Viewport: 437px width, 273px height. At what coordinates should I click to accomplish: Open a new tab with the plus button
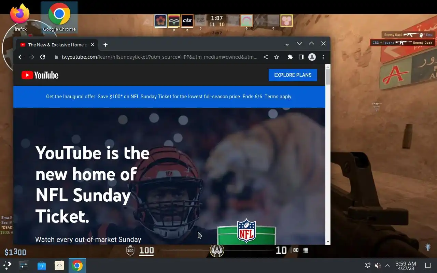(x=105, y=45)
